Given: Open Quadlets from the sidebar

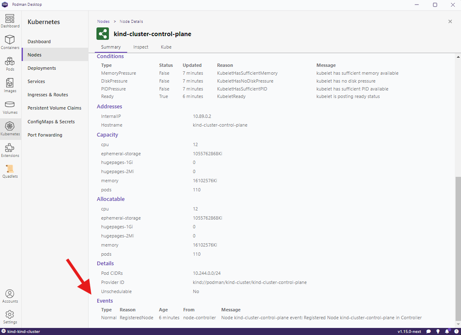Looking at the screenshot, I should pos(10,171).
